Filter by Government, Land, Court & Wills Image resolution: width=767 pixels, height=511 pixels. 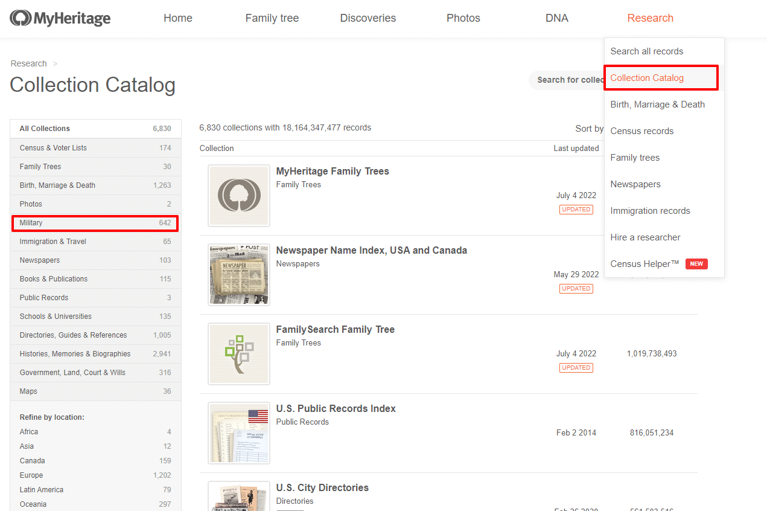(x=95, y=373)
